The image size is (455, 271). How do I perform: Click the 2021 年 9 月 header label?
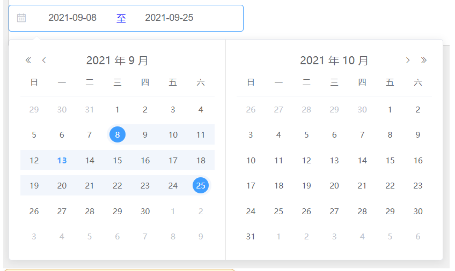coord(117,61)
